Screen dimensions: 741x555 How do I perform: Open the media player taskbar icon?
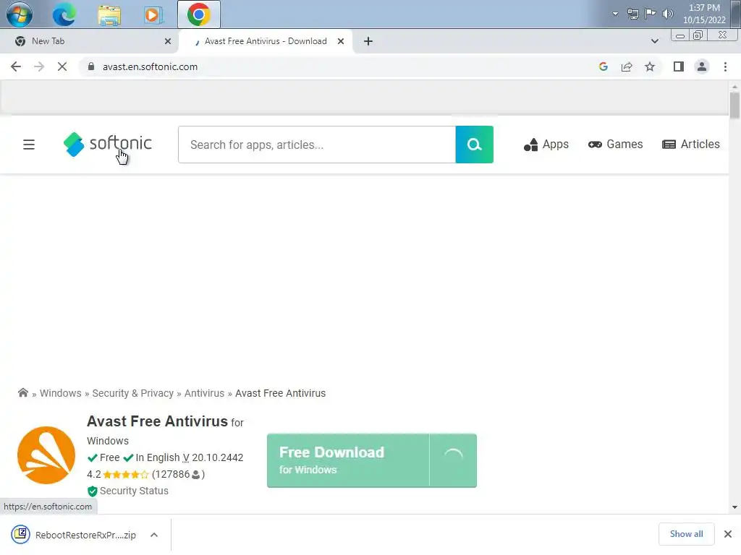click(153, 14)
